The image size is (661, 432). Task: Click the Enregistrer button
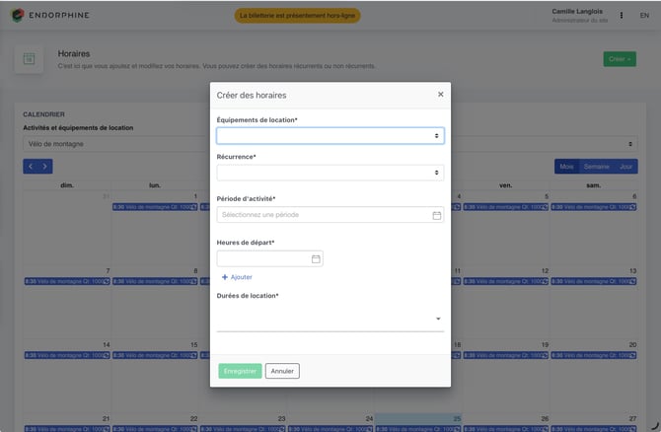[x=240, y=371]
